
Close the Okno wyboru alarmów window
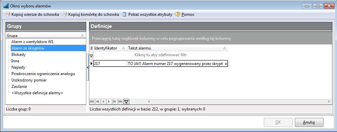pyautogui.click(x=329, y=6)
